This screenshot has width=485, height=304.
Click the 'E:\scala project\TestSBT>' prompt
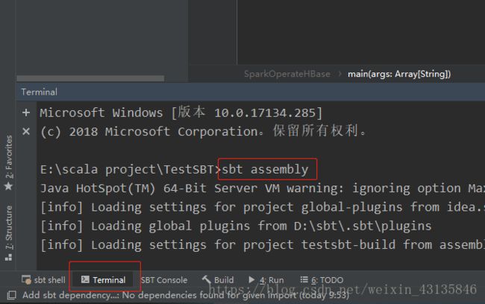click(131, 170)
